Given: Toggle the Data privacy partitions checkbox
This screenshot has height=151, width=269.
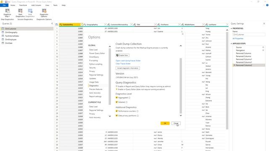Looking at the screenshot, I should point(117,116).
